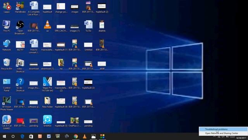Select the hqdefault (3) thumbnail
Image resolution: width=248 pixels, height=140 pixels.
pyautogui.click(x=88, y=84)
